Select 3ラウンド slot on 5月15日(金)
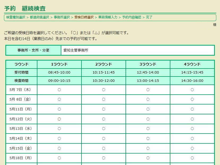The width and height of the screenshot is (220, 165). click(148, 148)
